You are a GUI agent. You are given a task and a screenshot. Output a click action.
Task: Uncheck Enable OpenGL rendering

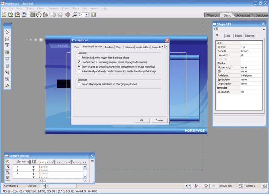(79, 62)
